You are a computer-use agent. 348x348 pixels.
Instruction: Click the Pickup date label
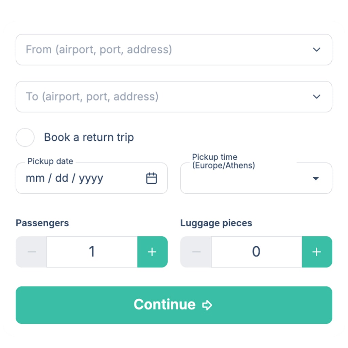[50, 161]
